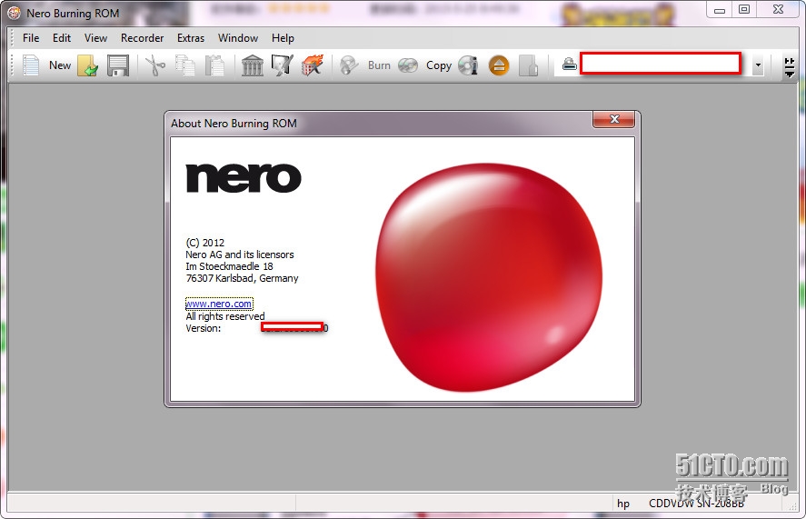Close the About Nero Burning ROM dialog
Image resolution: width=806 pixels, height=519 pixels.
pos(613,119)
